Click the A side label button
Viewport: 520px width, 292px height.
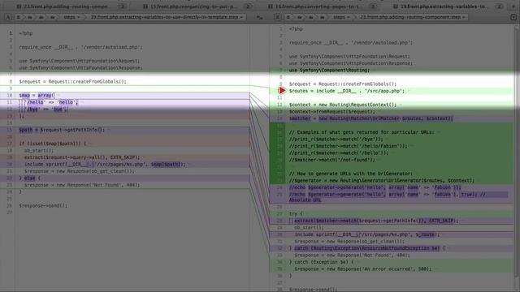tap(8, 17)
